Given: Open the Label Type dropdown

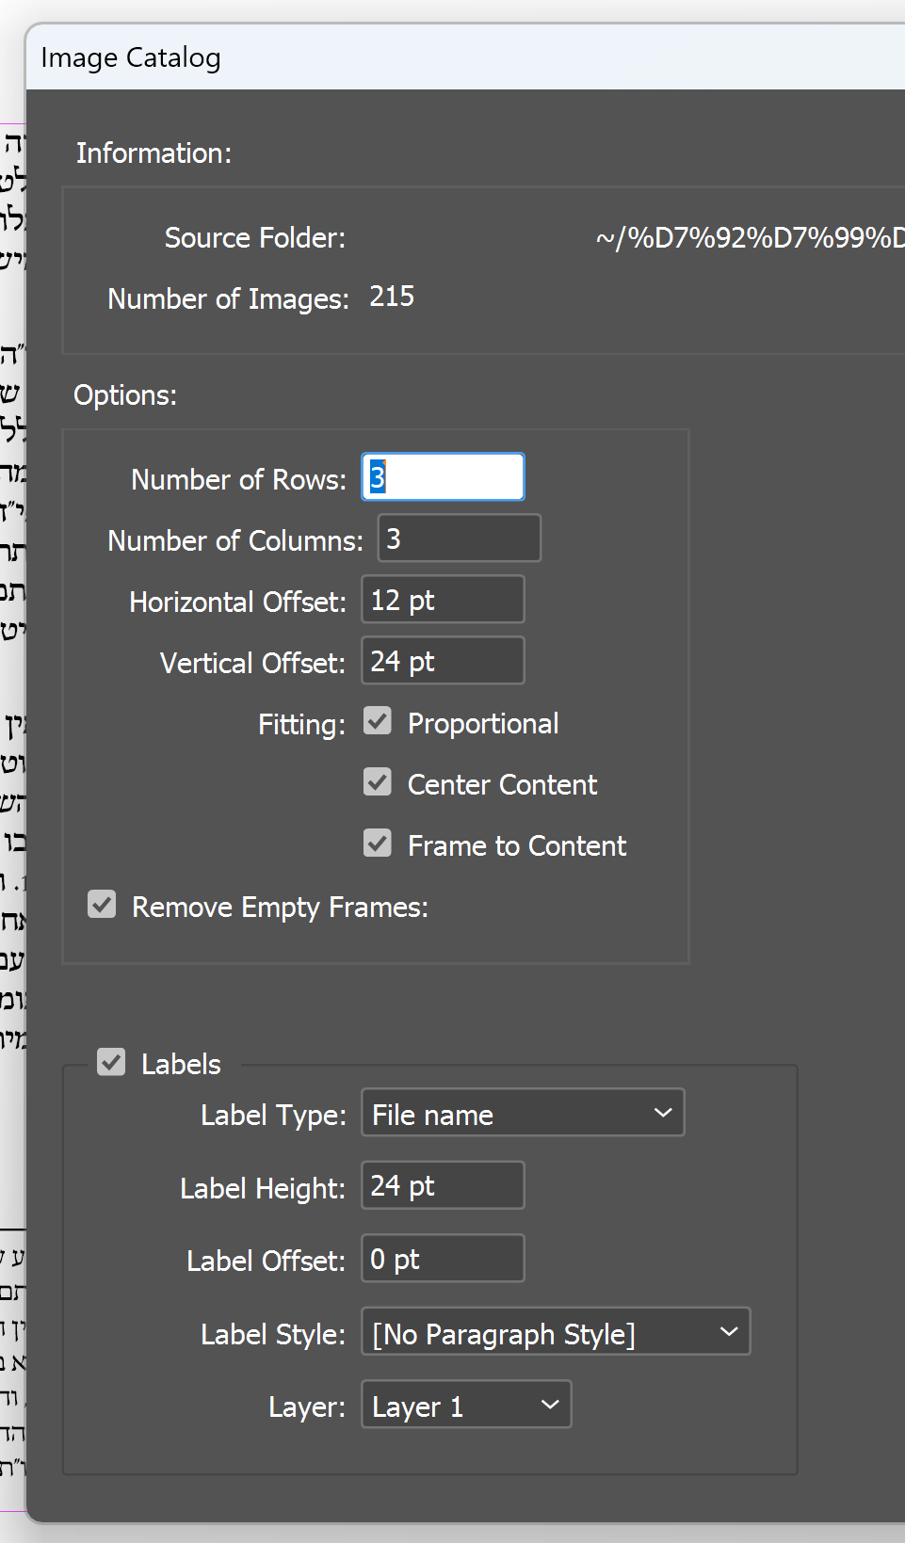Looking at the screenshot, I should tap(523, 1114).
